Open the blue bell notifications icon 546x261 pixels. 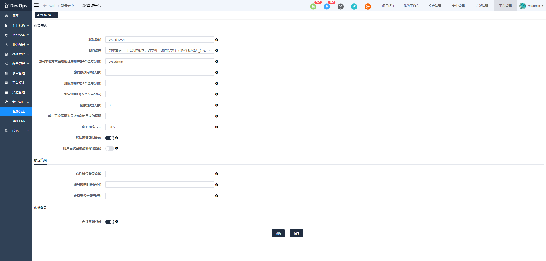[327, 7]
